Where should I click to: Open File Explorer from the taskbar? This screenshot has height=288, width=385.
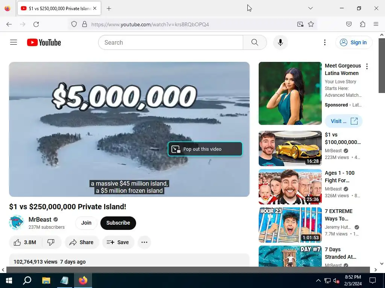click(46, 280)
